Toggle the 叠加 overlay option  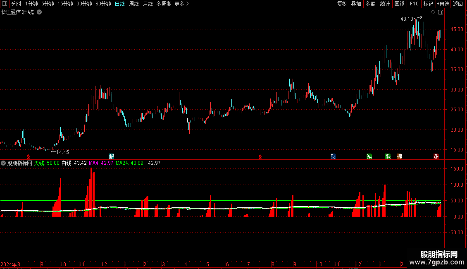tap(356, 4)
